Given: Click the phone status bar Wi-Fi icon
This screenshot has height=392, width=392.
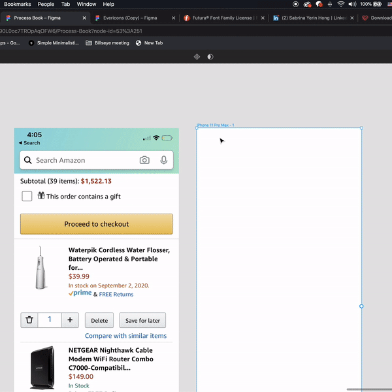Looking at the screenshot, I should 156,138.
